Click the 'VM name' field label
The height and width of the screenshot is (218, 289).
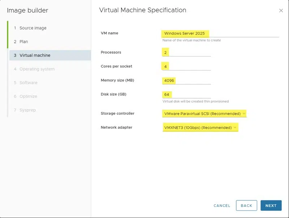[x=109, y=33]
